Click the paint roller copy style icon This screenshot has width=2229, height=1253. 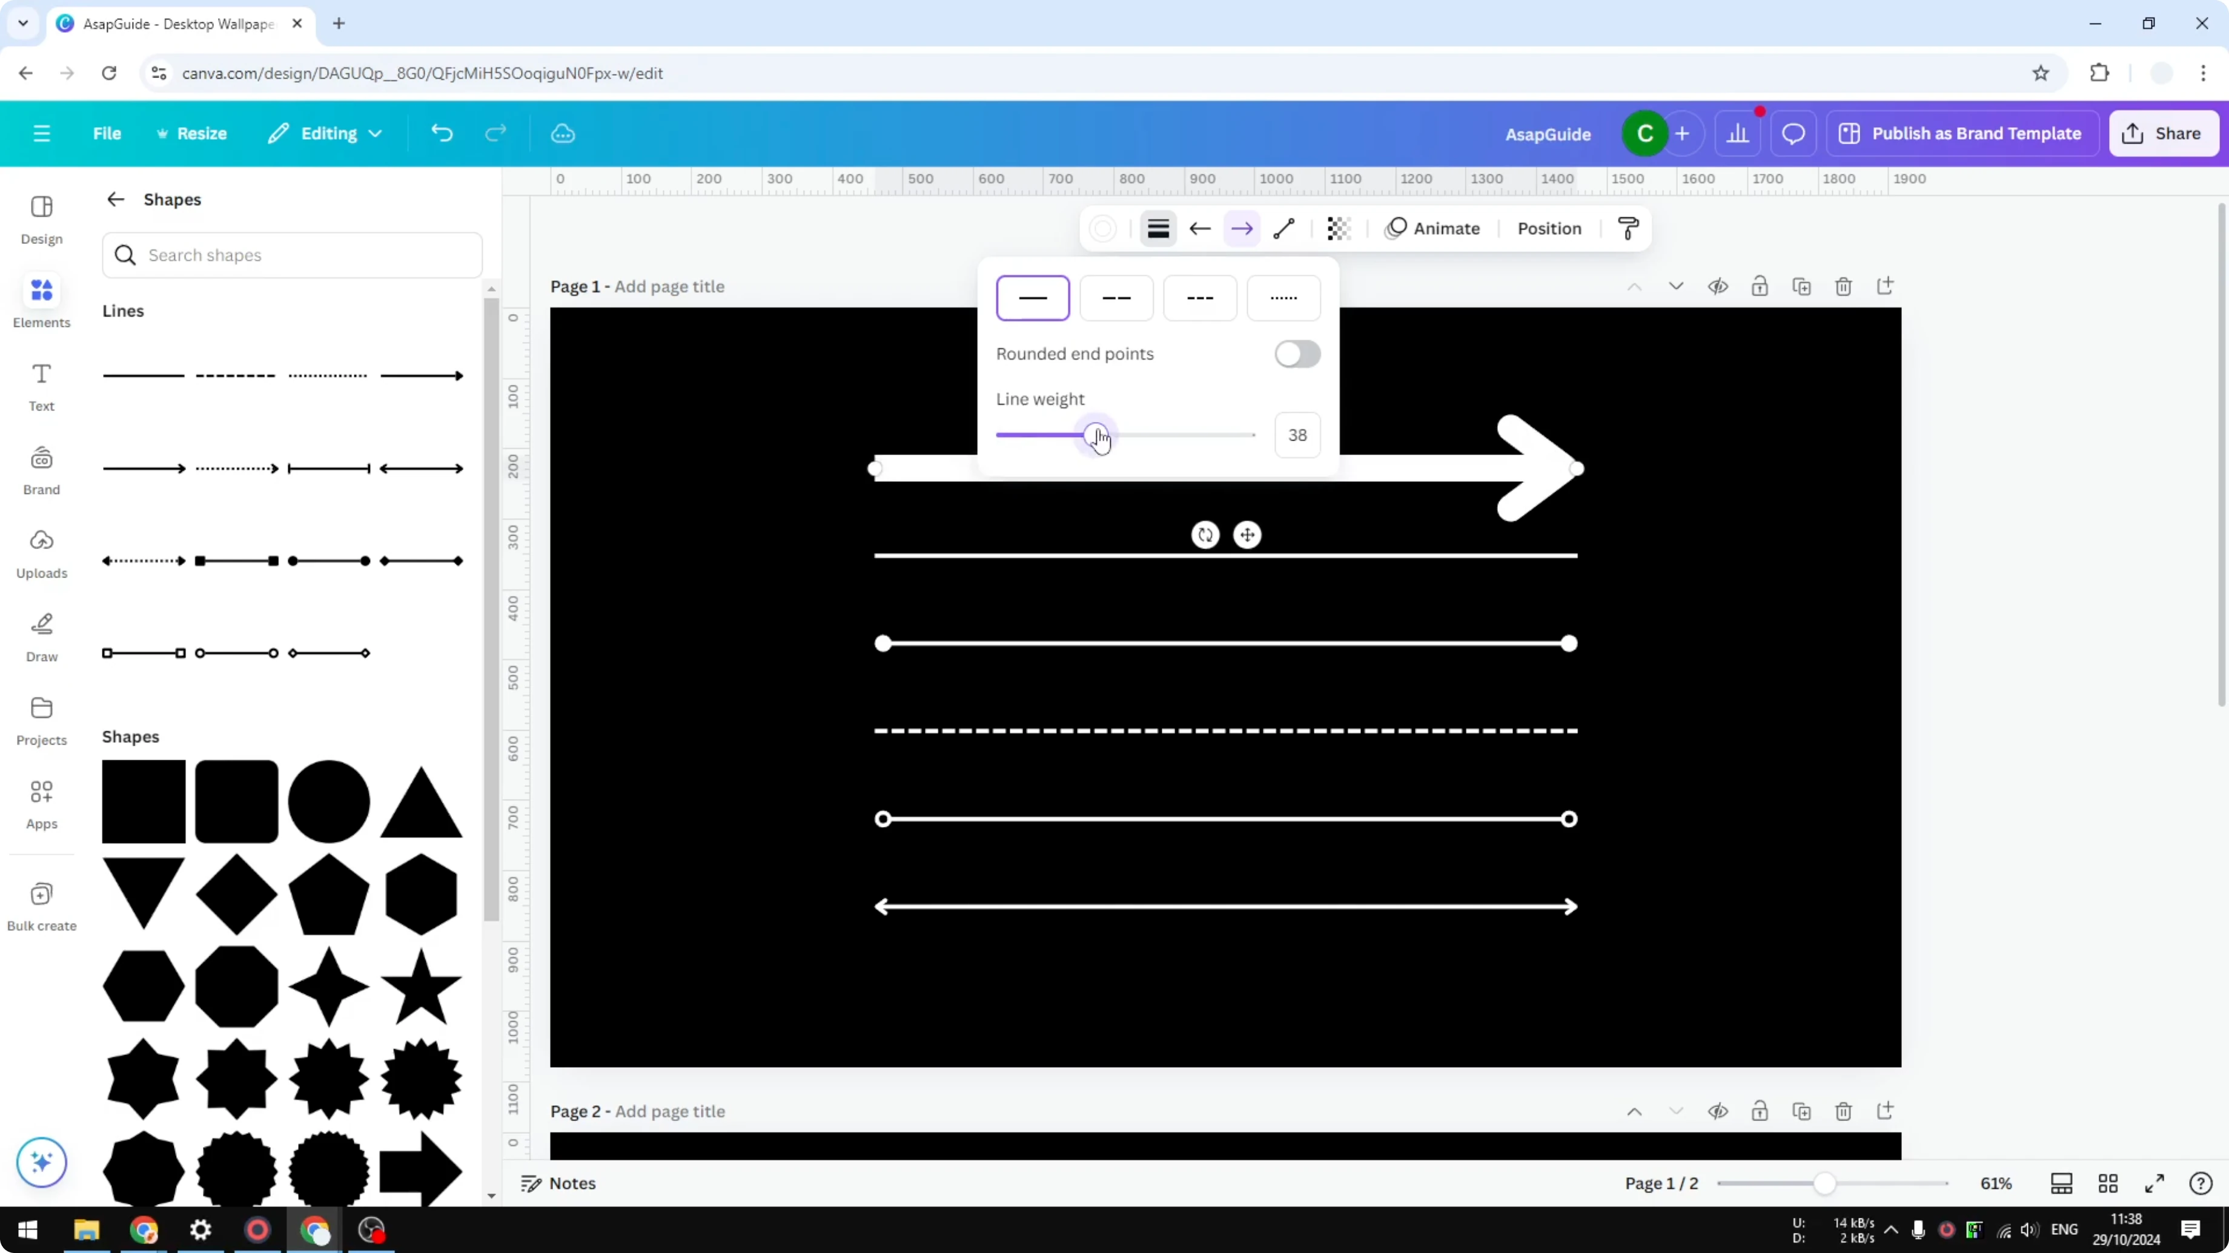click(1627, 228)
